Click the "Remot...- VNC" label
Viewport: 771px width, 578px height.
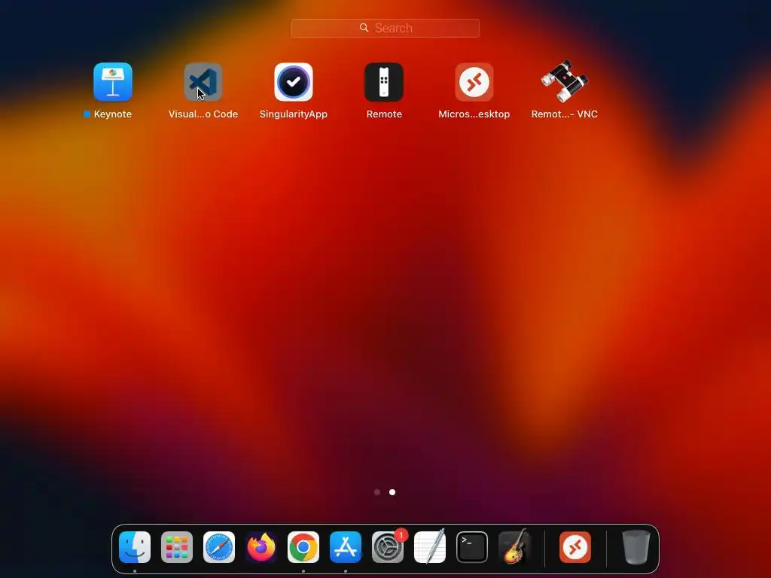[565, 114]
